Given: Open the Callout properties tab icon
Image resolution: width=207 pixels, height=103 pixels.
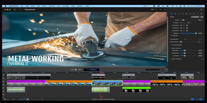Looking at the screenshot, I should [x=186, y=14].
